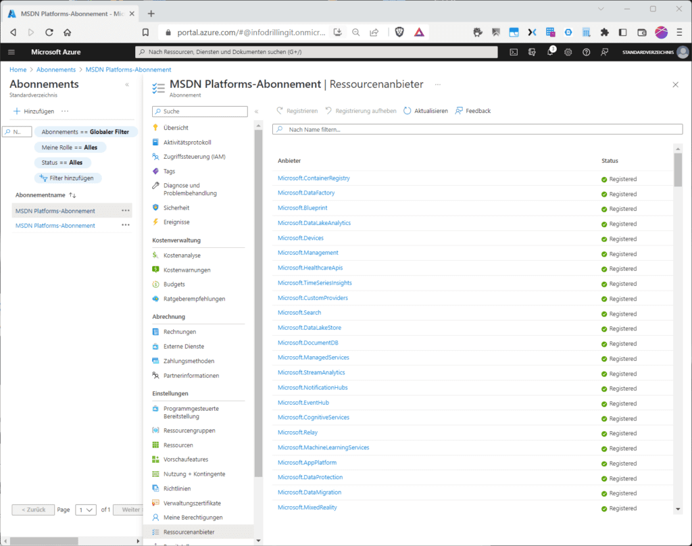The width and height of the screenshot is (692, 546).
Task: Click the zoom magnifier icon in the address bar
Action: (355, 32)
